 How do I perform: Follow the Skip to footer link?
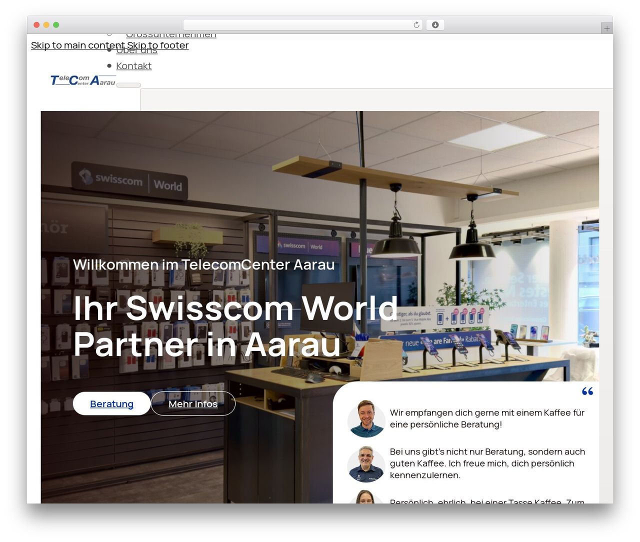coord(158,45)
